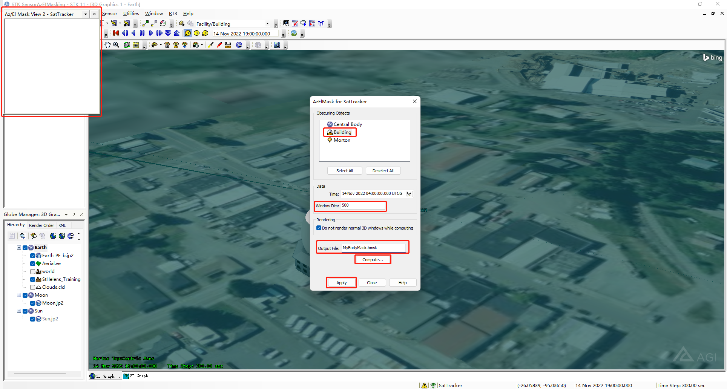Pause the animation playback
727x389 pixels.
[142, 33]
